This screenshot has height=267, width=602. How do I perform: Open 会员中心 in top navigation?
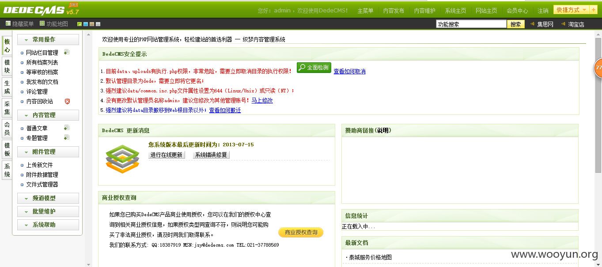point(517,11)
